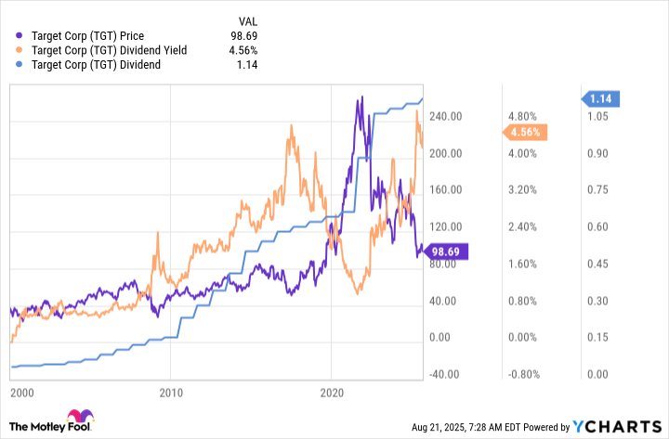Click the VAL column header
Screen dimensions: 669x439
tap(248, 21)
